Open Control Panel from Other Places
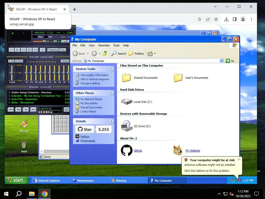 tap(88, 111)
